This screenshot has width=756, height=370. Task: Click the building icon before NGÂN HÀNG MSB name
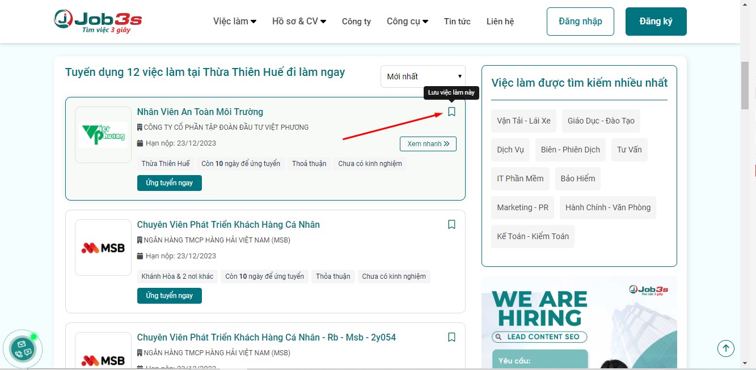coord(139,240)
